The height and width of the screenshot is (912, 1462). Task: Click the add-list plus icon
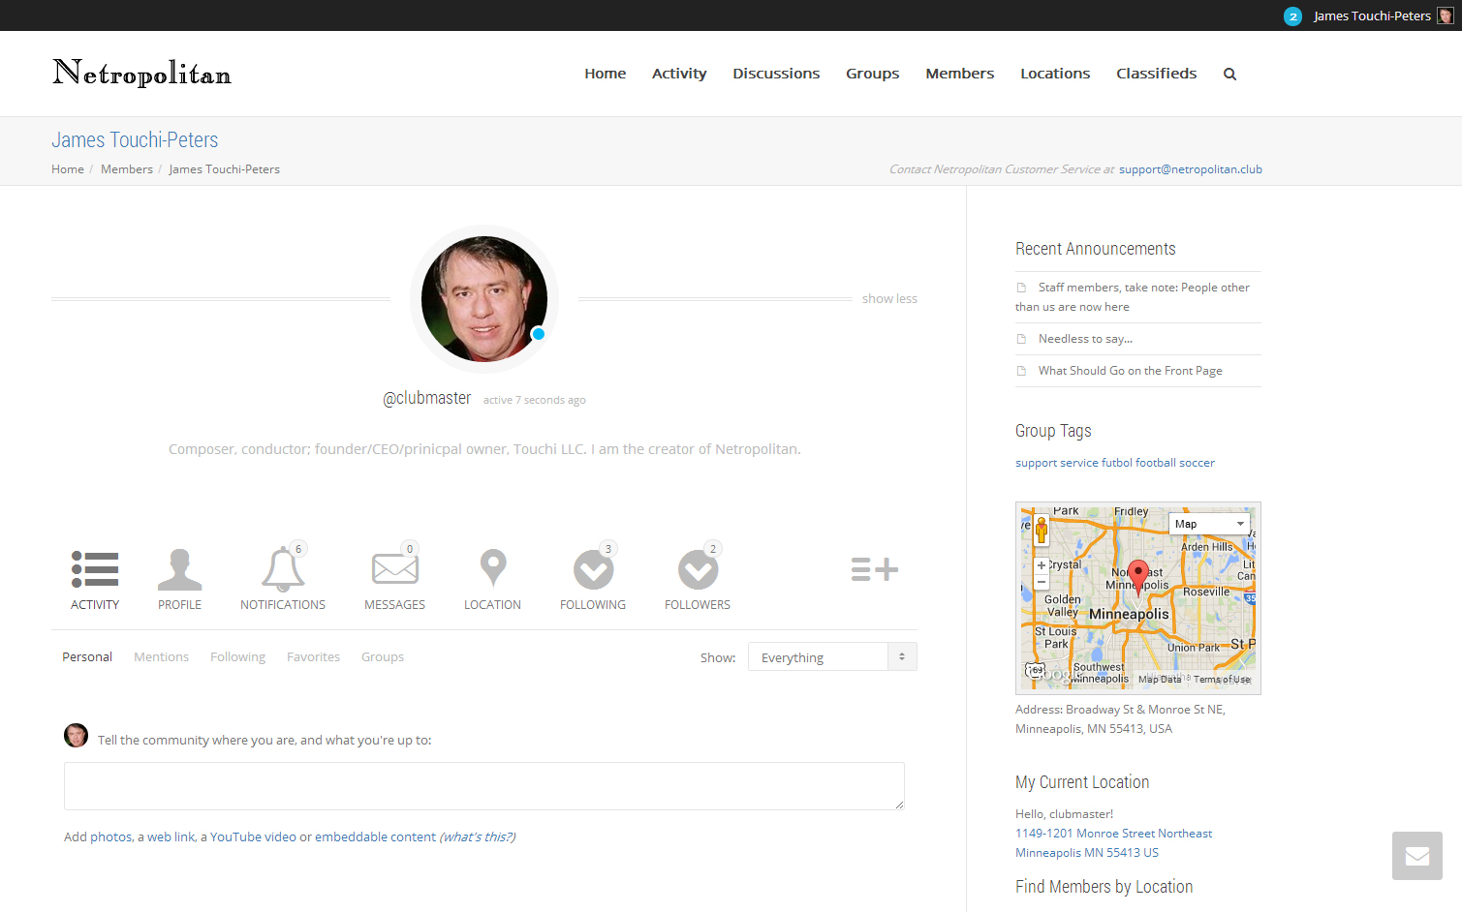click(874, 569)
